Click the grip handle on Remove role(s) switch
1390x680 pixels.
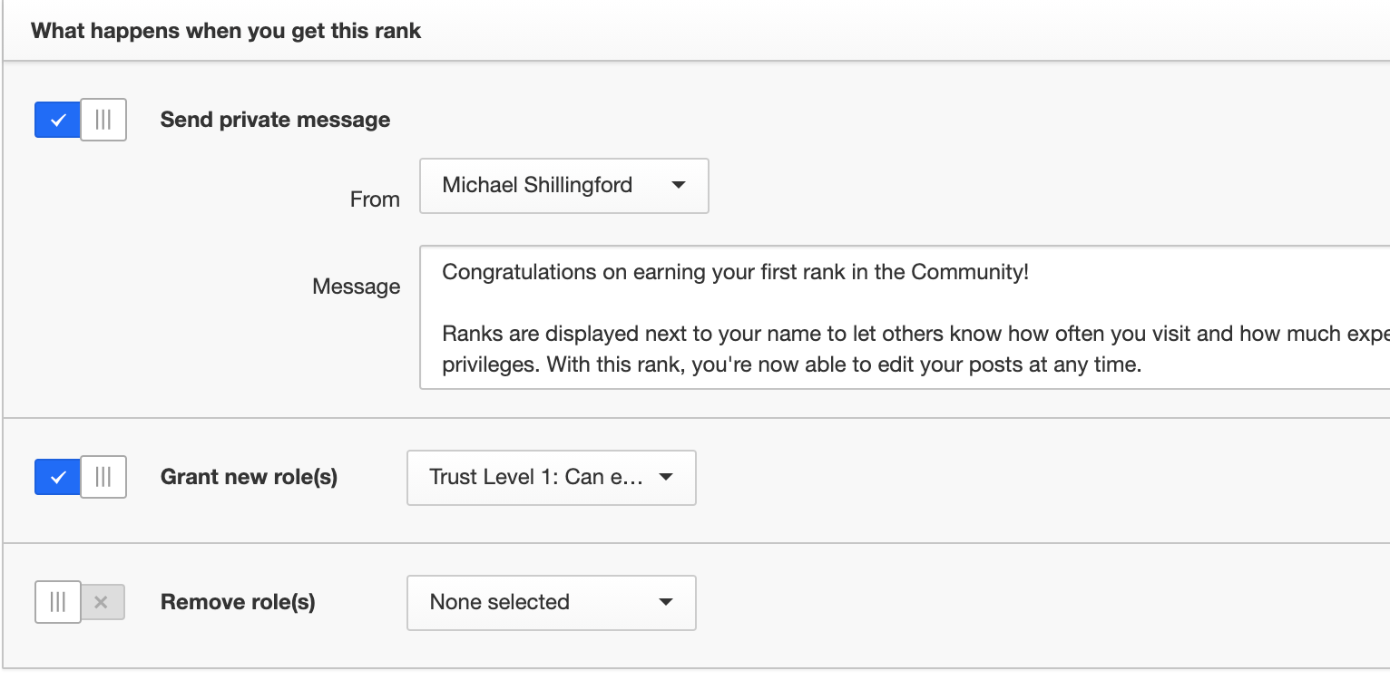tap(58, 602)
